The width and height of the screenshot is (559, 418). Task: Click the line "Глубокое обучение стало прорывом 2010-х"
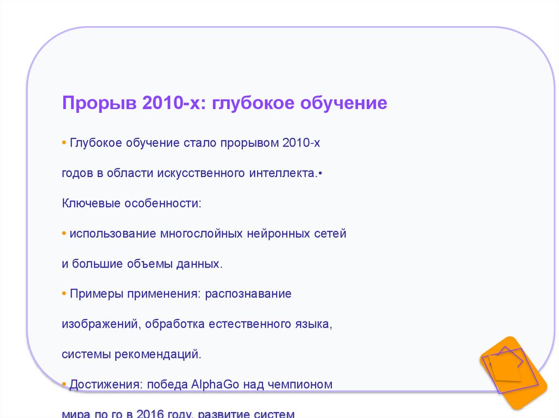[195, 143]
